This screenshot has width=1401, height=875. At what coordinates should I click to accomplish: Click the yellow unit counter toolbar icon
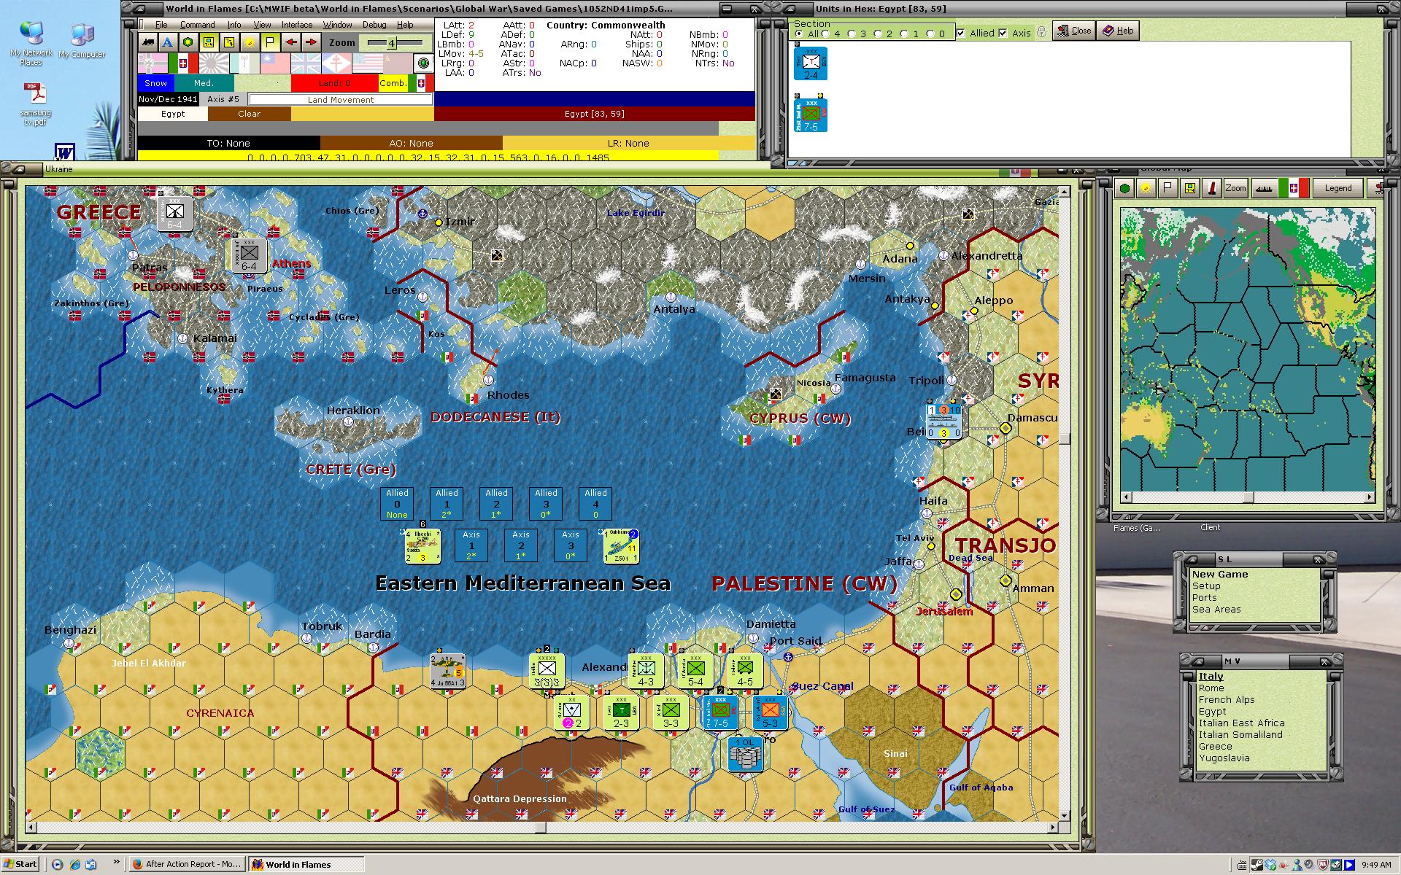209,42
